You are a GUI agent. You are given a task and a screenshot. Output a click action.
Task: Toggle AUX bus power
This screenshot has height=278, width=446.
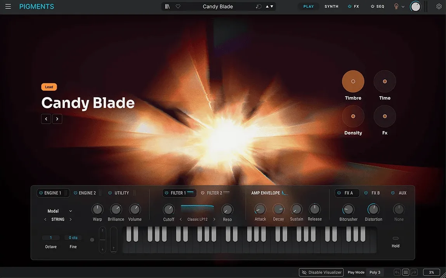coord(393,193)
